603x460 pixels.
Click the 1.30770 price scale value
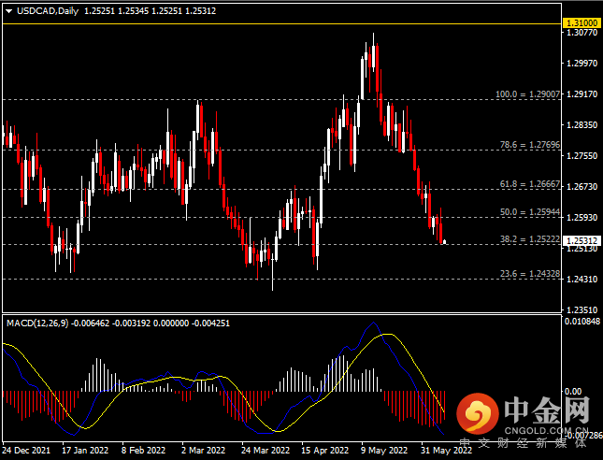[x=582, y=33]
